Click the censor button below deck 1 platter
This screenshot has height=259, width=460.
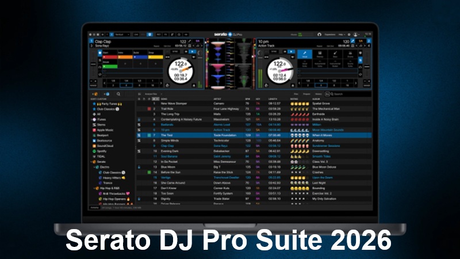[167, 85]
